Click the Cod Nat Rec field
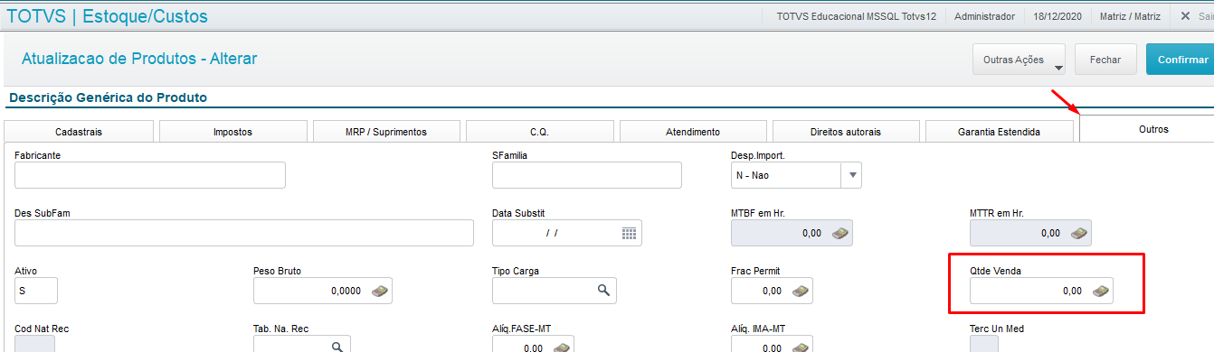Image resolution: width=1214 pixels, height=352 pixels. [x=34, y=344]
